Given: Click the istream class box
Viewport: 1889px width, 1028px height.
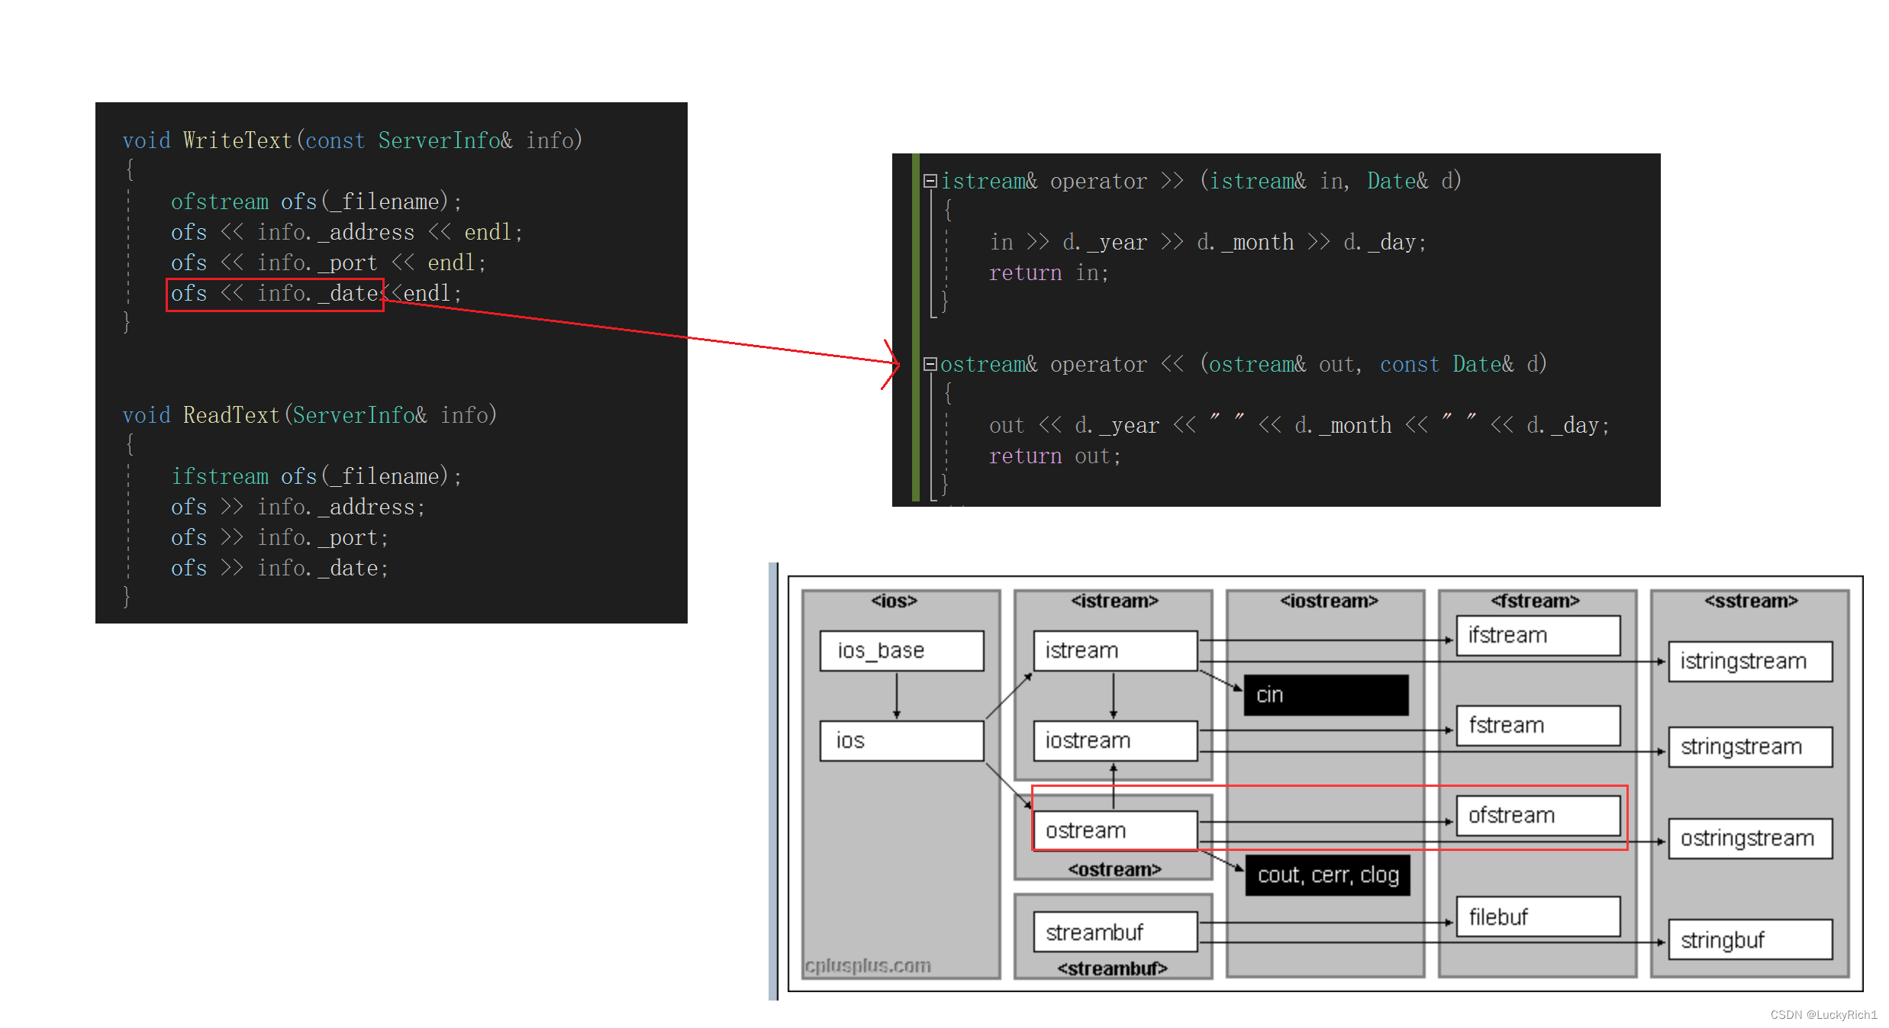Looking at the screenshot, I should pos(1115,650).
